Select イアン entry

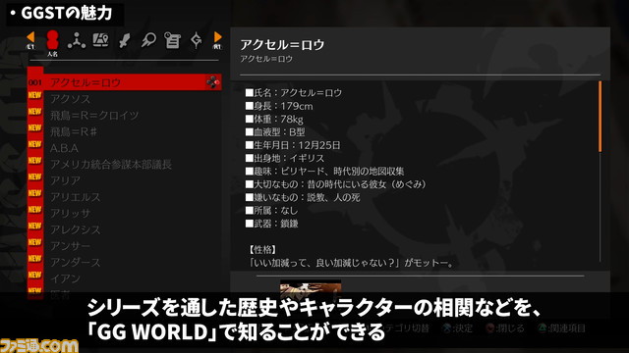(x=65, y=278)
